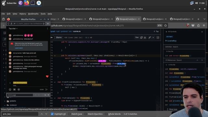Viewport: 208px width, 117px height.
Task: Go back to All Symbols
Action: [x=171, y=32]
